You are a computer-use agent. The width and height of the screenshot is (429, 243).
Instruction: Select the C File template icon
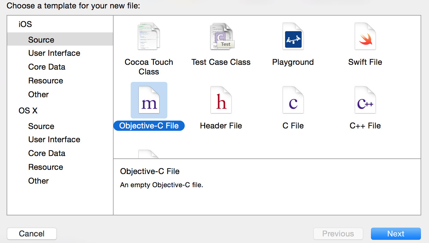(x=293, y=100)
